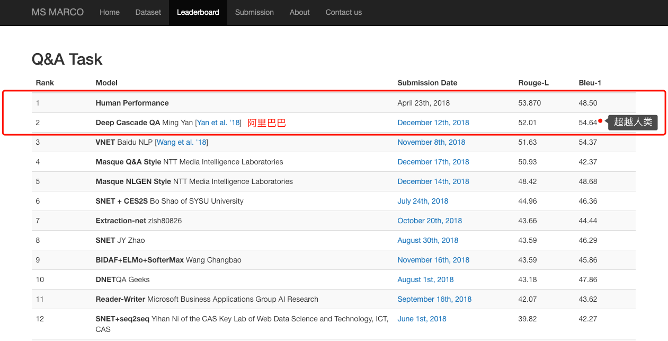Viewport: 668px width, 341px height.
Task: Select the Masque NLGEN Style model entry
Action: (x=194, y=181)
